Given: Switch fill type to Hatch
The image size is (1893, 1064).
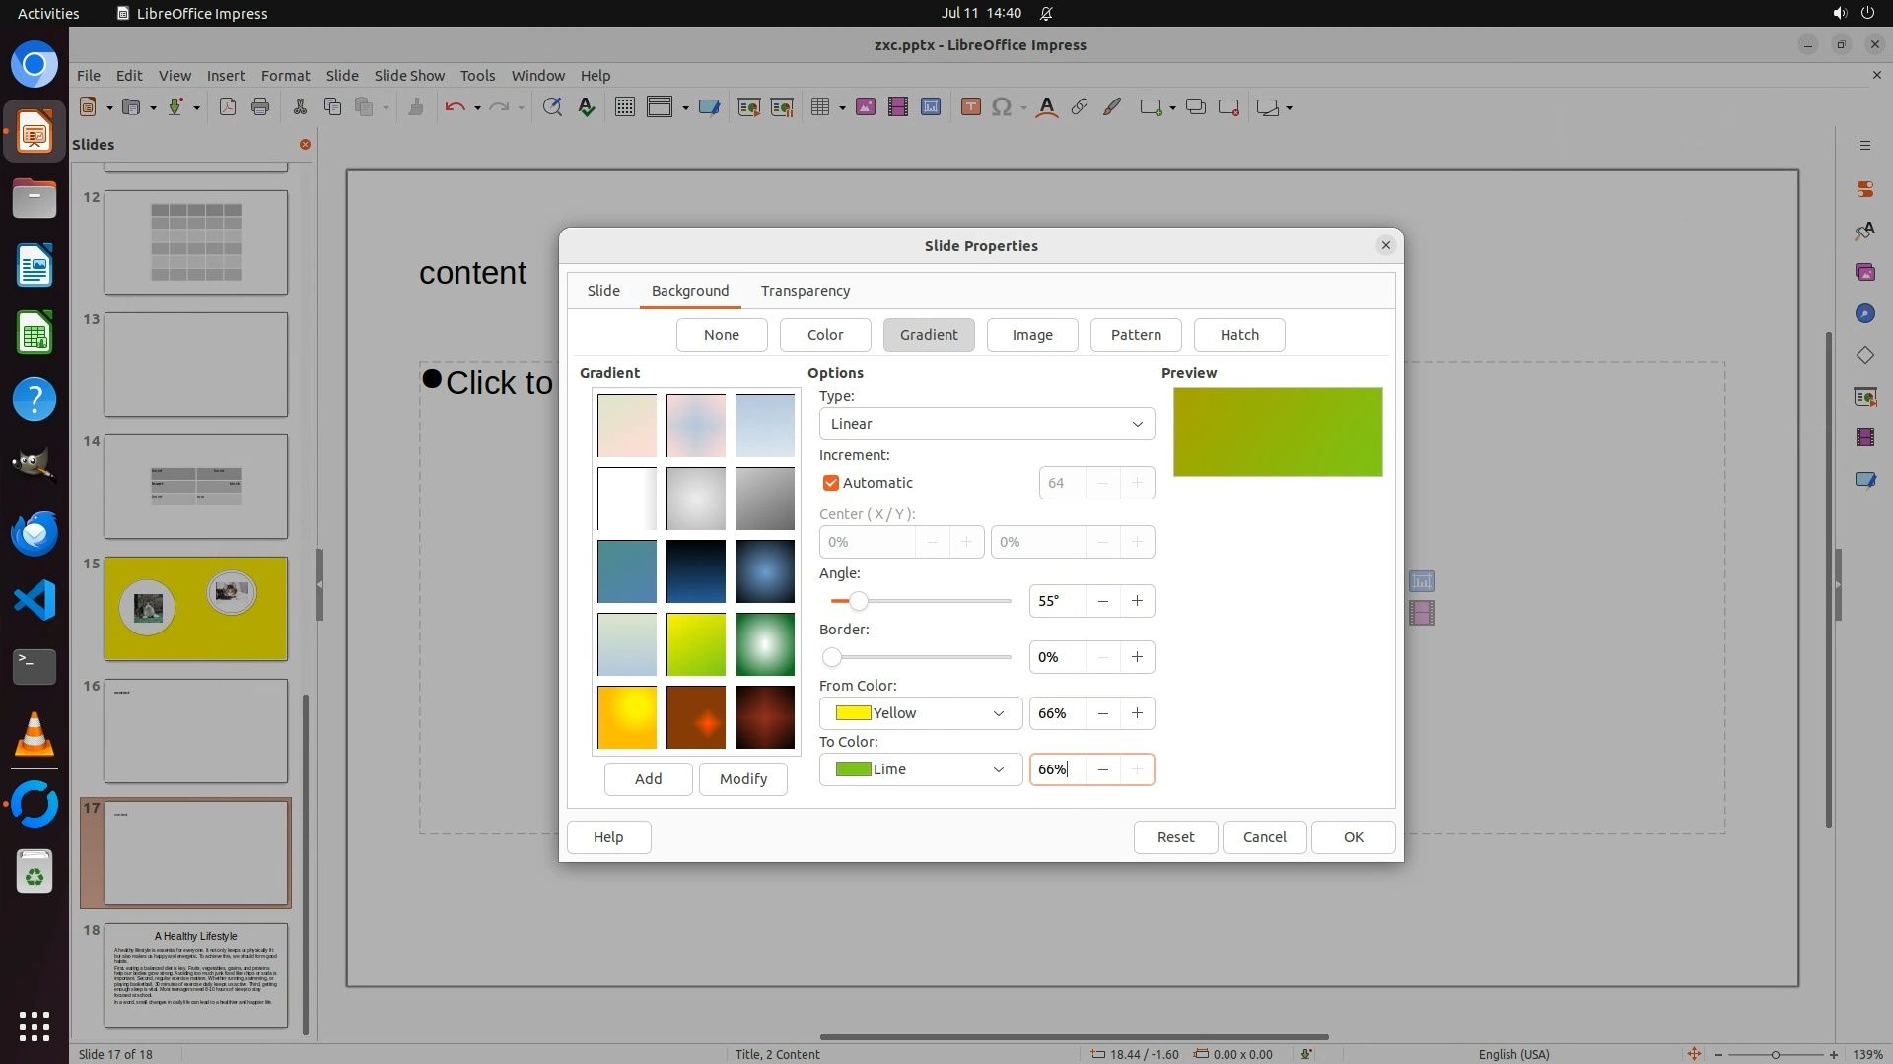Looking at the screenshot, I should (x=1238, y=335).
